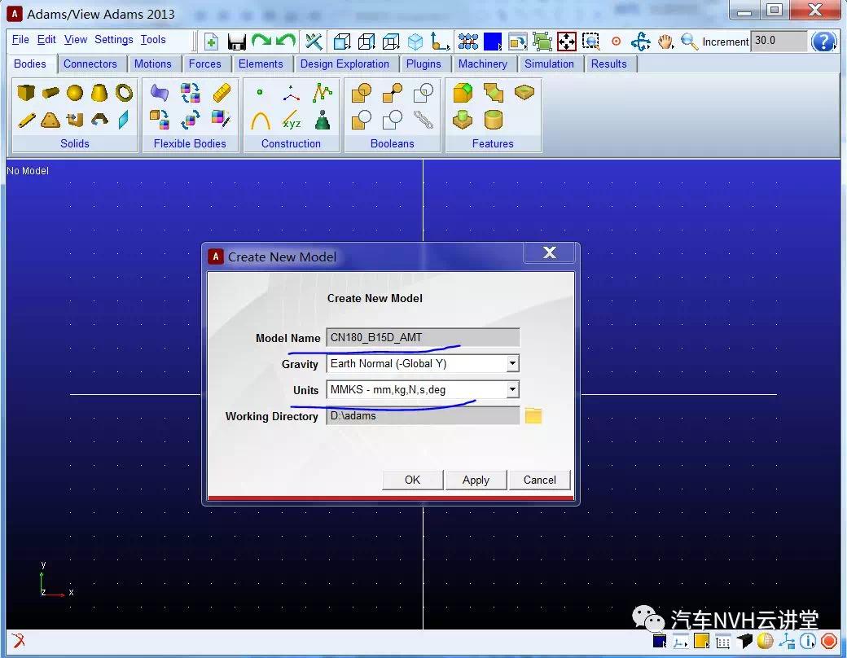The height and width of the screenshot is (658, 847).
Task: Select the yellow Arc construction tool
Action: point(261,120)
